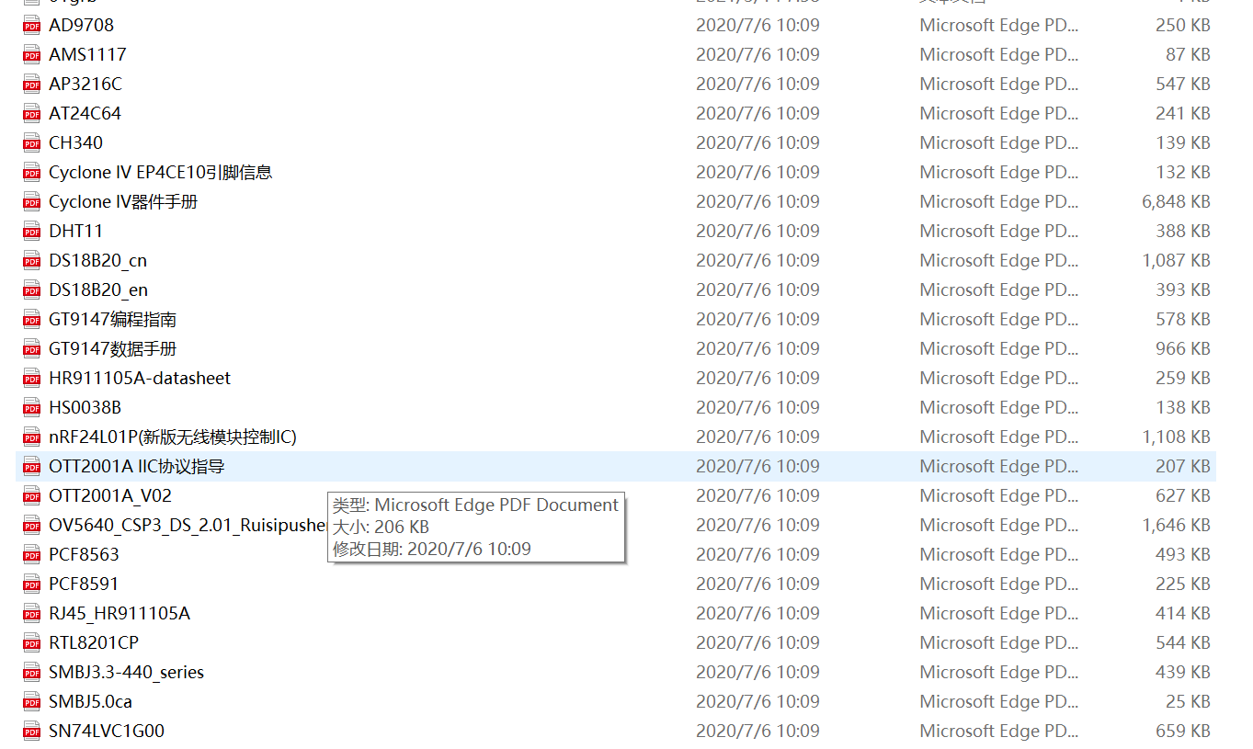Image resolution: width=1253 pixels, height=749 pixels.
Task: Click the PDF icon beside OTT2001A_V02
Action: tap(32, 496)
